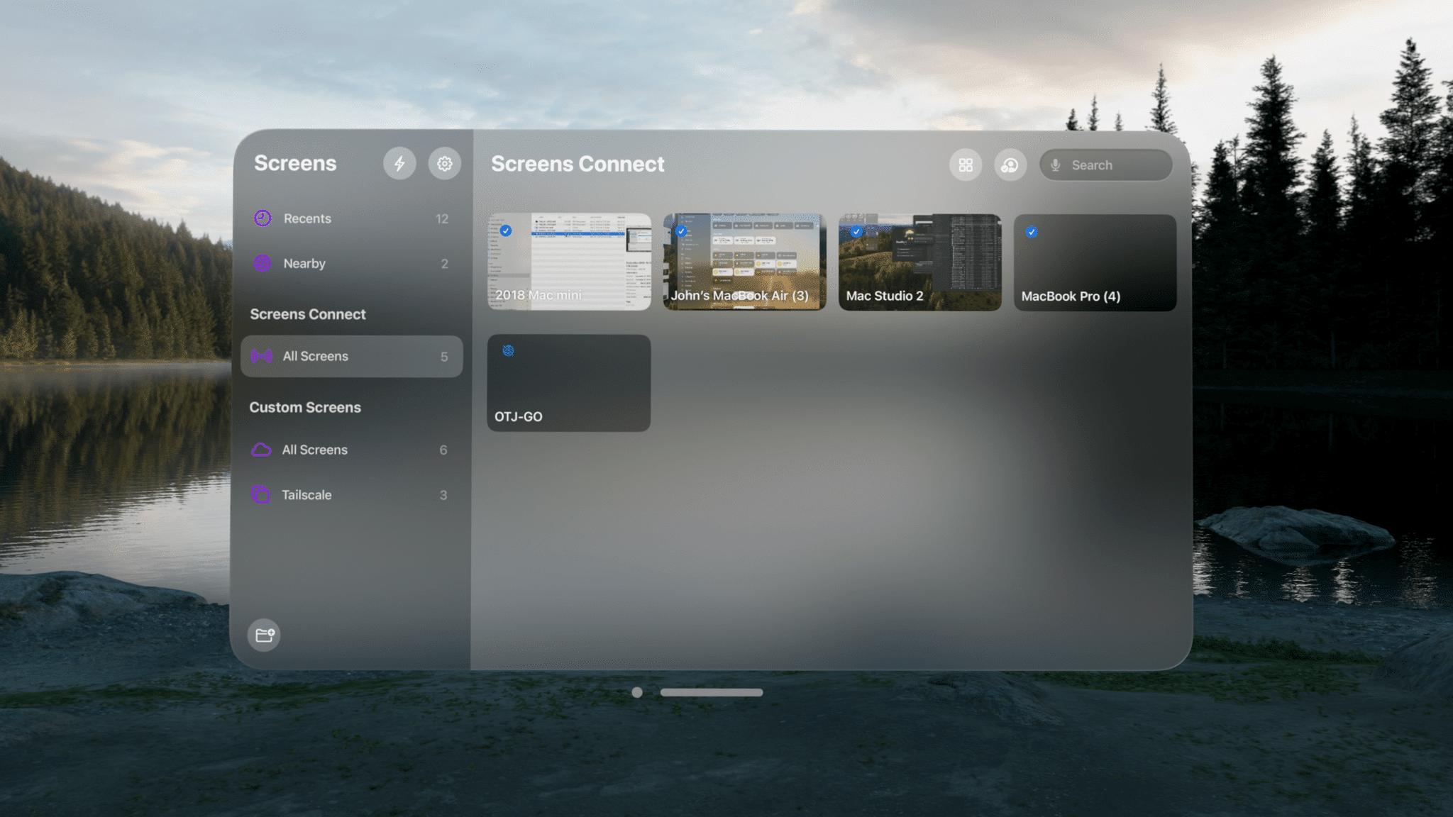Viewport: 1453px width, 817px height.
Task: Click Search input field to search screens
Action: point(1106,164)
